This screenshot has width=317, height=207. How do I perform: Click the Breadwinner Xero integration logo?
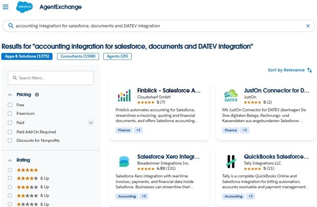[124, 161]
